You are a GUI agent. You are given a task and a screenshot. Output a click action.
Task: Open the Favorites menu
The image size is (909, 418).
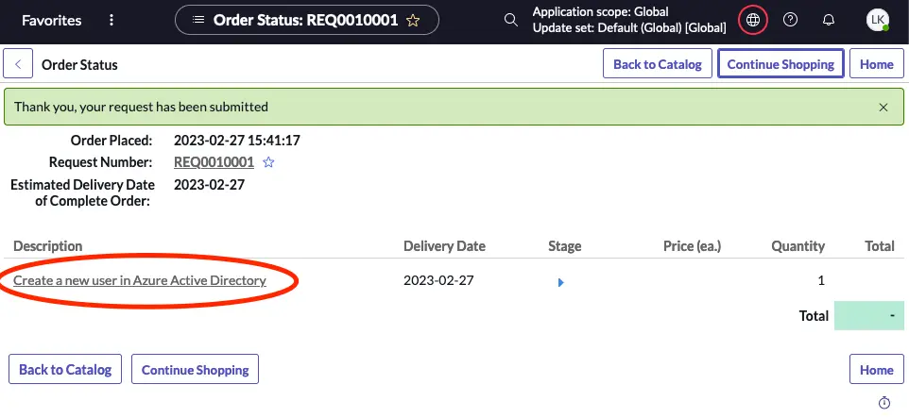(x=52, y=21)
